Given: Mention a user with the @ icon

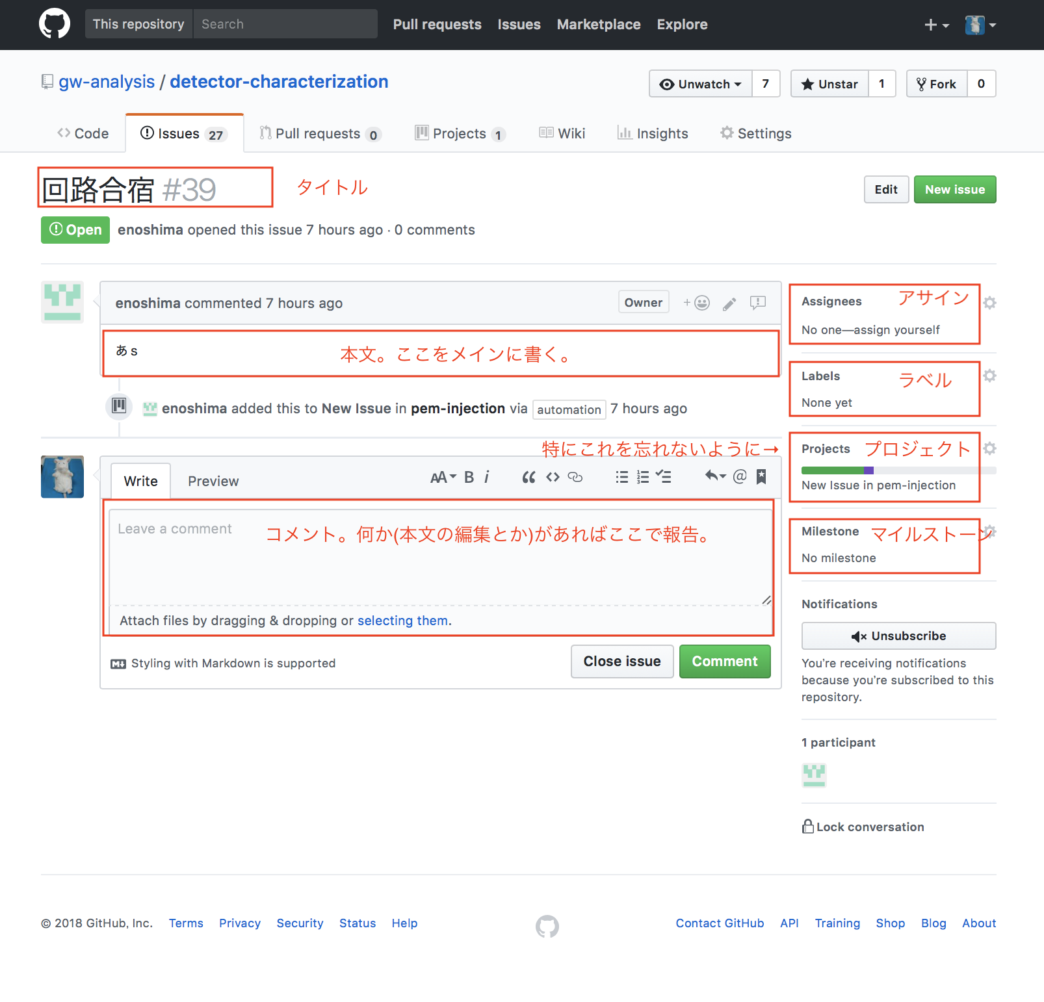Looking at the screenshot, I should coord(740,477).
